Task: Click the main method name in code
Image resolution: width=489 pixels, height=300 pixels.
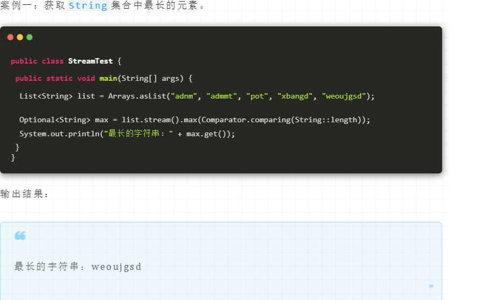Action: [108, 78]
